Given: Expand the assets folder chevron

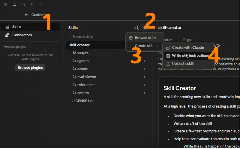Looking at the screenshot, I should tap(144, 69).
